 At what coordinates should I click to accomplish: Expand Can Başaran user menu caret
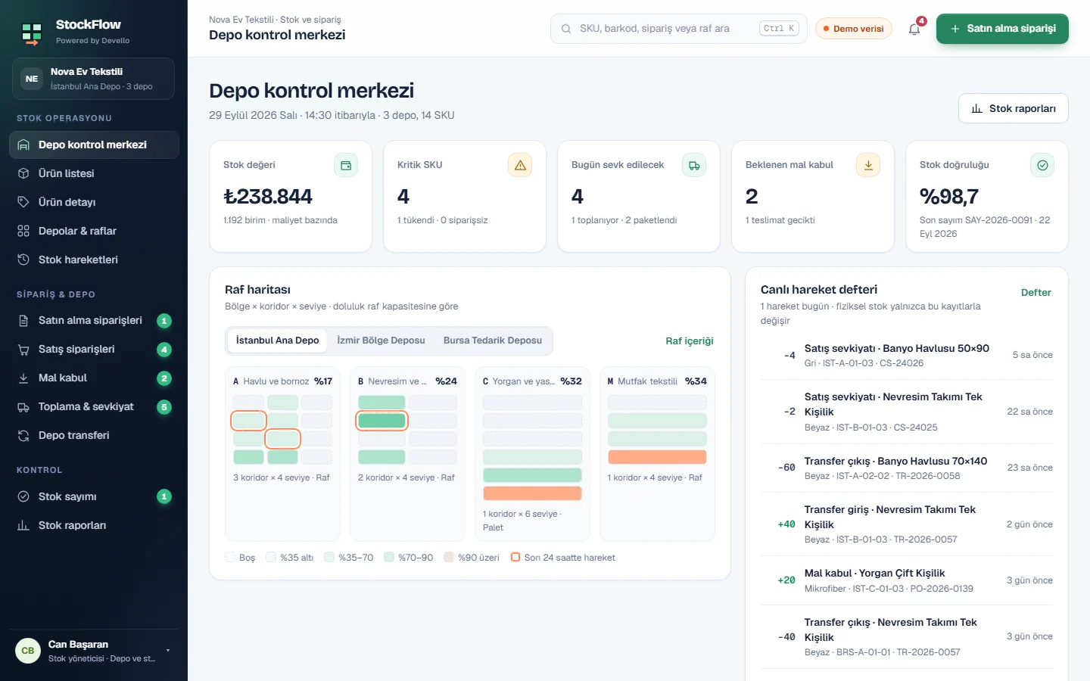coord(167,651)
